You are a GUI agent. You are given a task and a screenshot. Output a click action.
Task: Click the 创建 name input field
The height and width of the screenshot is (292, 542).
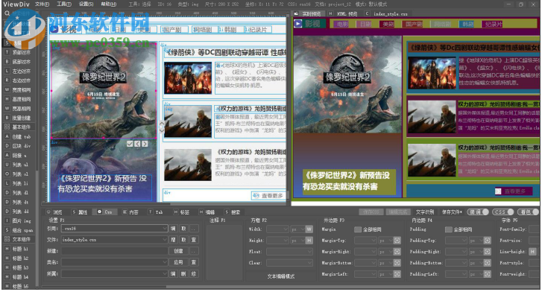(x=115, y=251)
